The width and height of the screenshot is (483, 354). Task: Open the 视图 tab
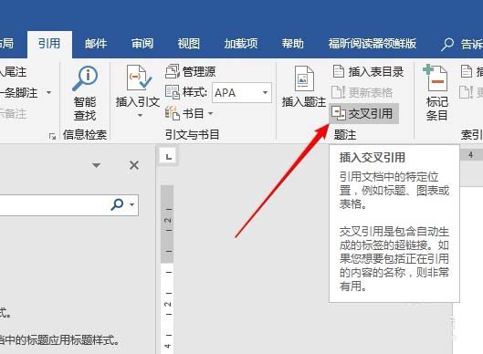[x=188, y=44]
